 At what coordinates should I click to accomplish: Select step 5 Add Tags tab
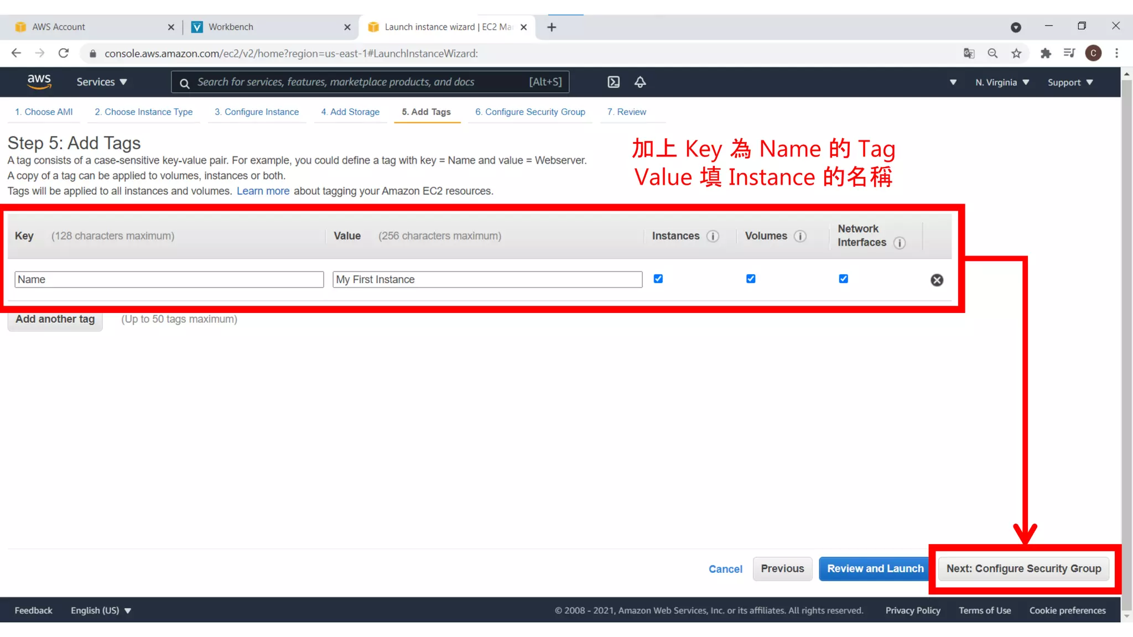click(x=427, y=112)
